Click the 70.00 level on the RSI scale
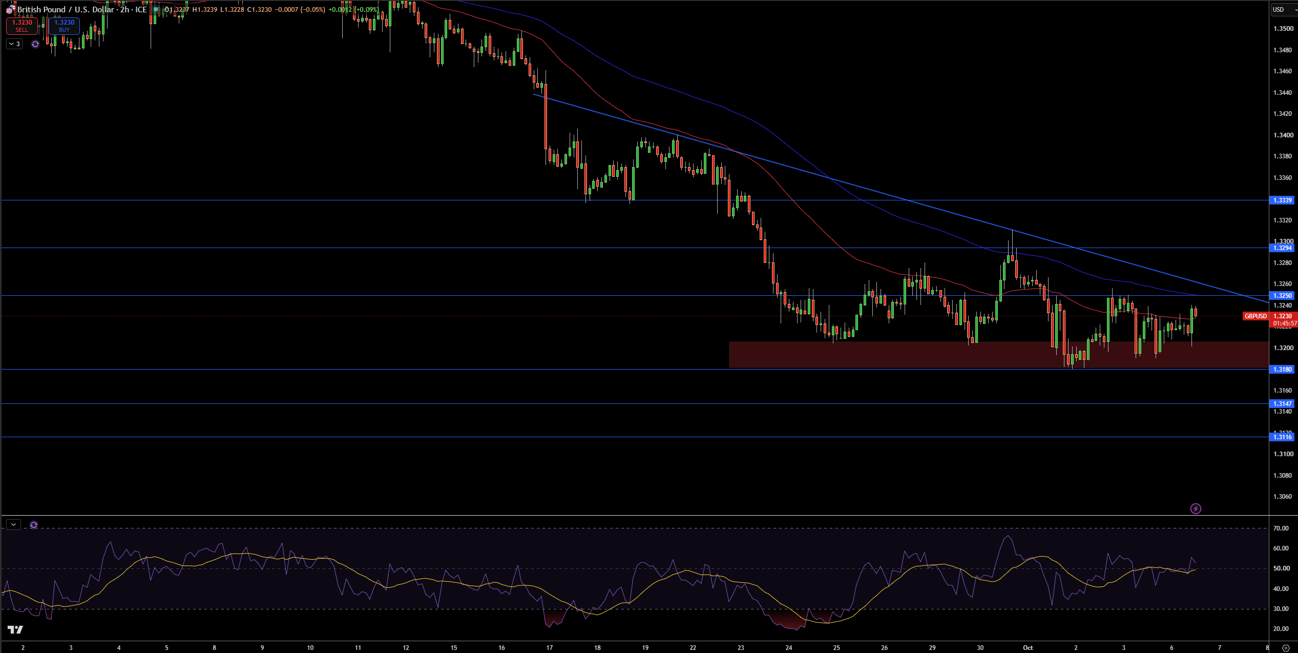Screen dimensions: 1298x653 click(1281, 528)
